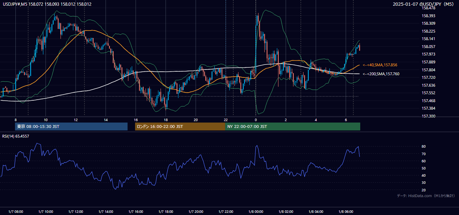Screen dimensions: 459x215
Task: Click price axis value 157.636
Action: [428, 85]
